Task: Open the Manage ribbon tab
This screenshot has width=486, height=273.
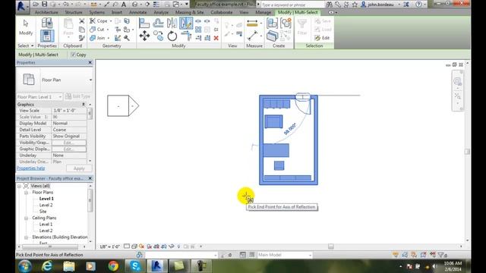Action: (x=263, y=12)
